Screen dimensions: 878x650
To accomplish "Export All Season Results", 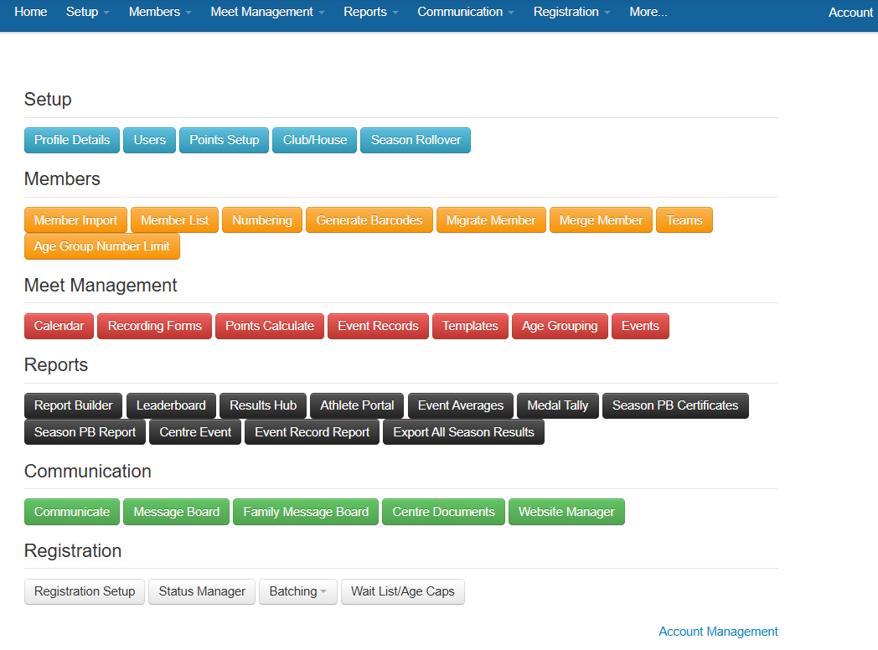I will pyautogui.click(x=463, y=431).
